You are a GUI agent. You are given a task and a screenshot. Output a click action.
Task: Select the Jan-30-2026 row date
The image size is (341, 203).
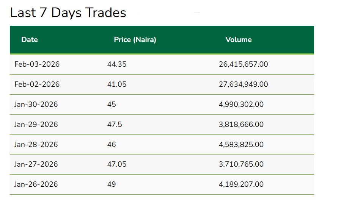(36, 105)
